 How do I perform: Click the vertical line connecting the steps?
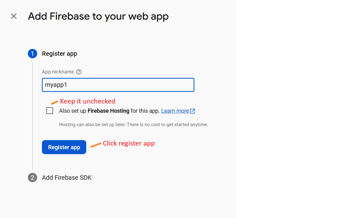click(32, 116)
